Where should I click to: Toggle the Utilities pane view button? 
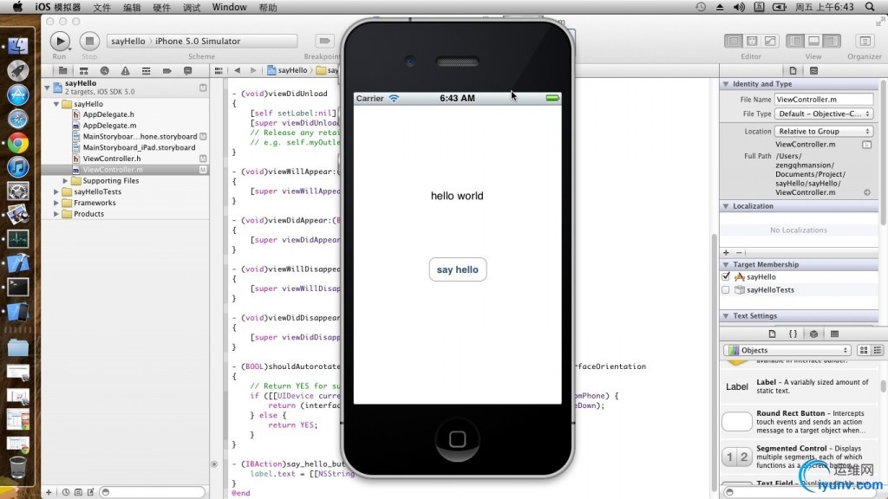(x=832, y=42)
